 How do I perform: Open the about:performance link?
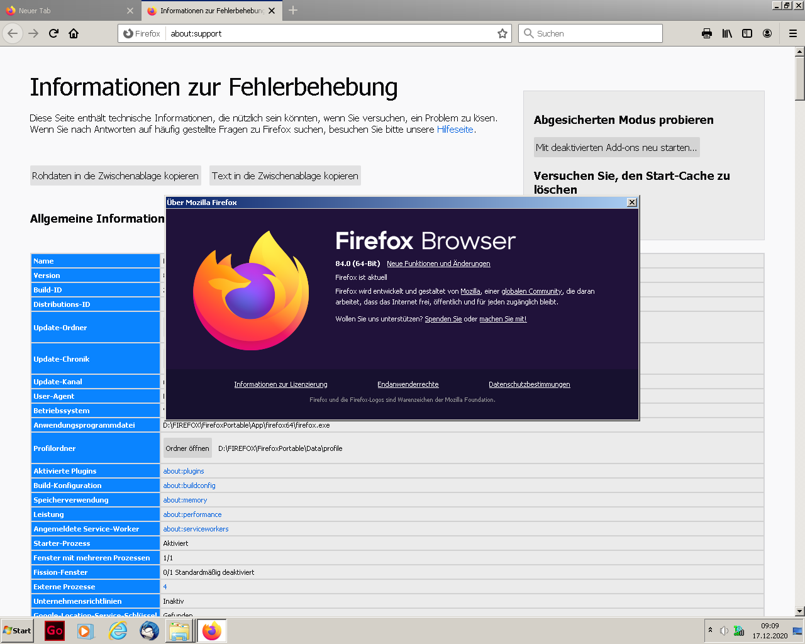click(192, 514)
